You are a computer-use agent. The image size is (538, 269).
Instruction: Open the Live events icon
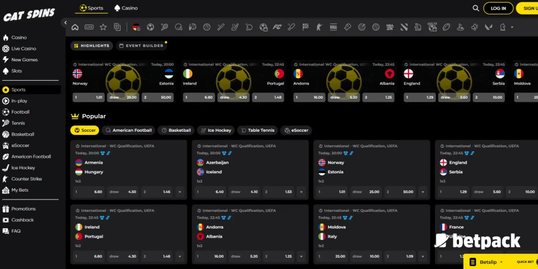89,27
